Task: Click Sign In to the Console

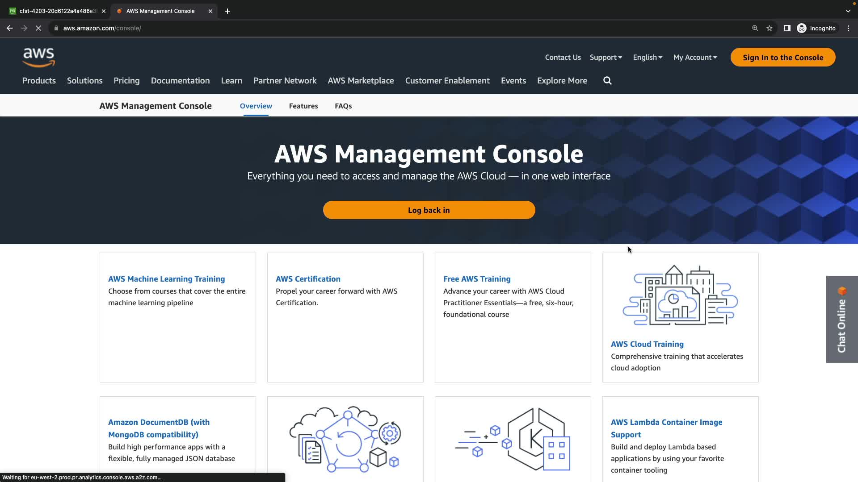Action: point(783,58)
